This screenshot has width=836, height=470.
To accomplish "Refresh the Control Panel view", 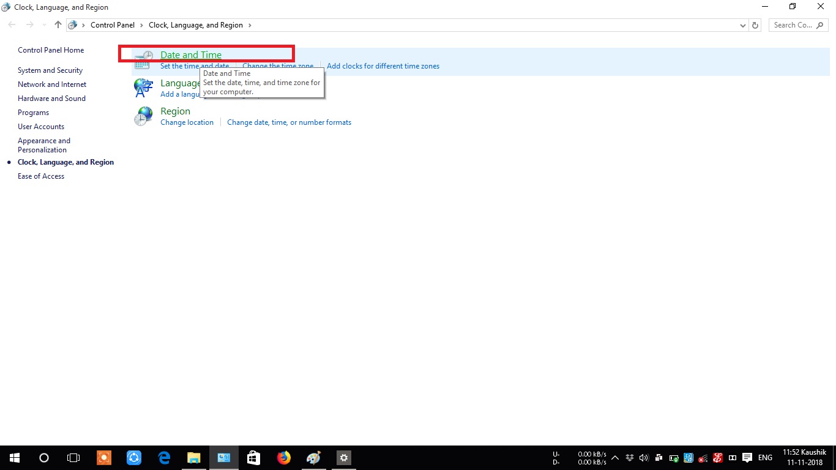I will (x=755, y=25).
